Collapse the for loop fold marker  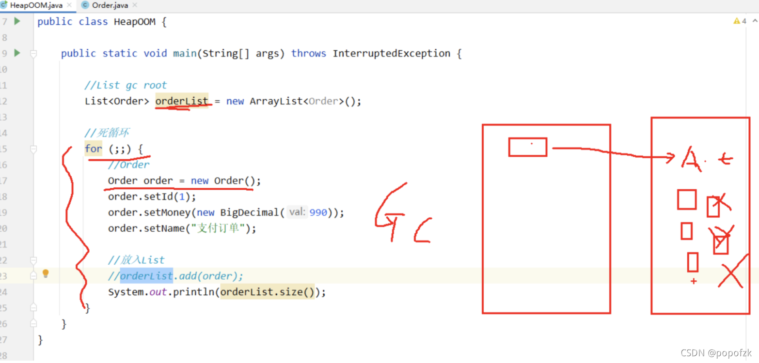coord(33,149)
